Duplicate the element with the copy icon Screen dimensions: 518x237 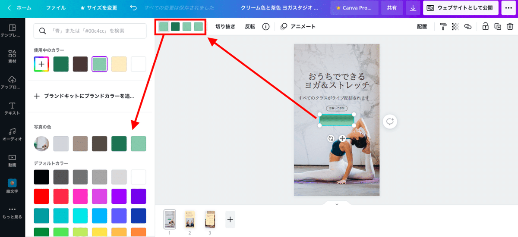click(x=498, y=27)
